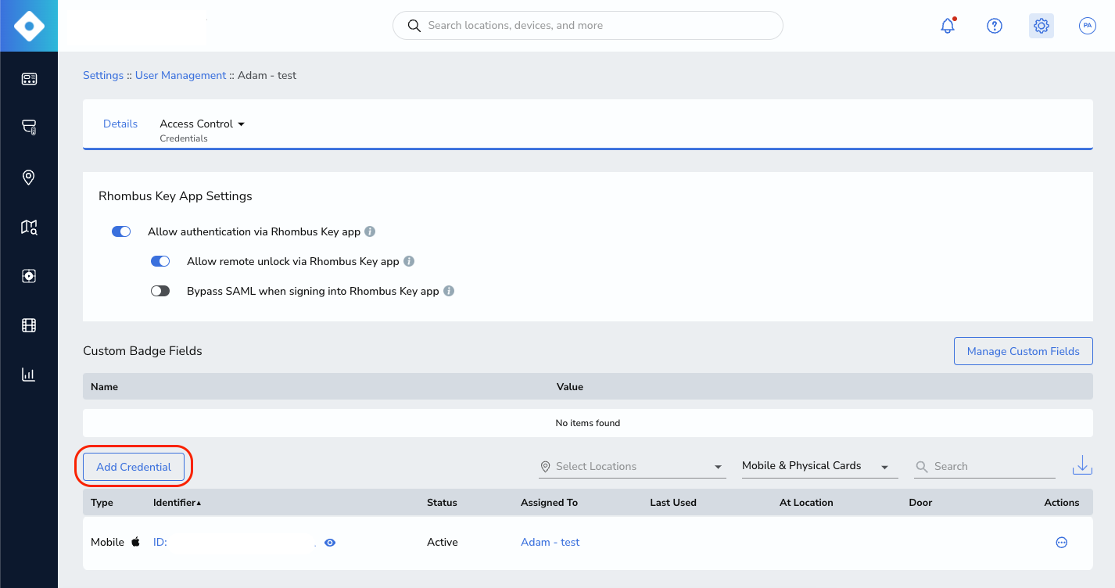1115x588 pixels.
Task: Open the settings gear icon
Action: [x=1042, y=26]
